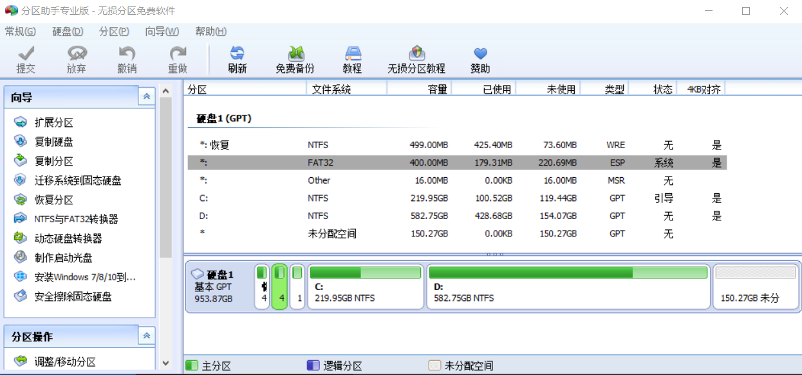This screenshot has width=802, height=375.
Task: Select the C: partition row
Action: click(x=451, y=198)
